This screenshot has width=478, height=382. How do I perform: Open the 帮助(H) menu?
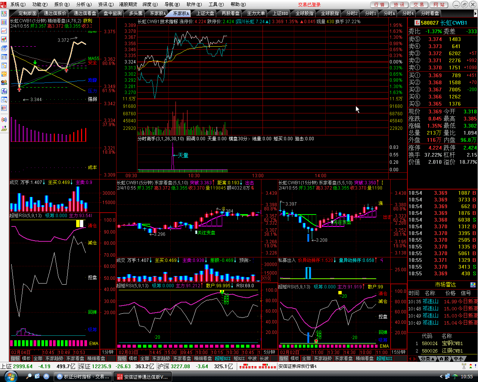click(x=238, y=4)
